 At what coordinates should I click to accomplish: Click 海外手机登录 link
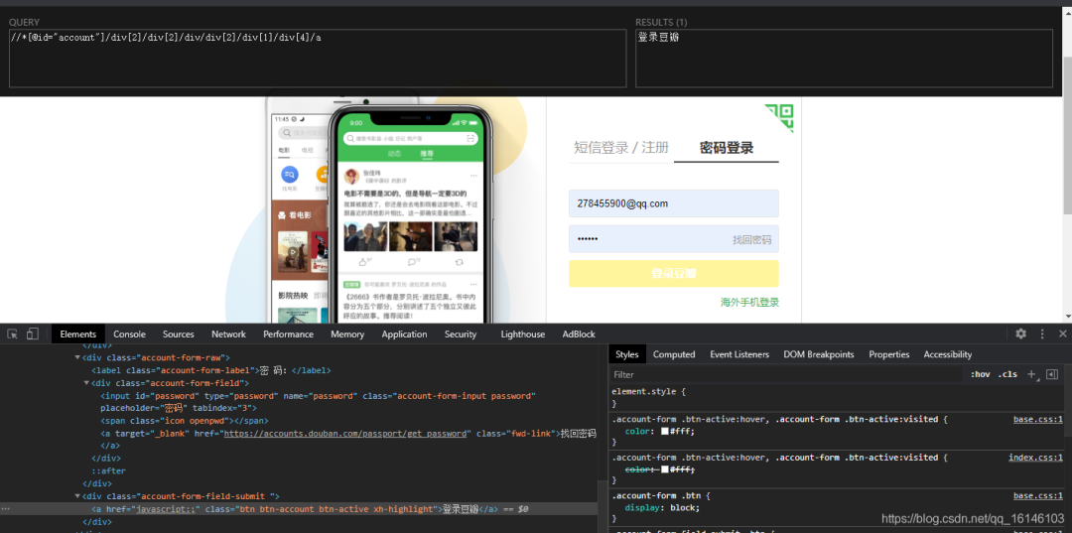click(749, 302)
